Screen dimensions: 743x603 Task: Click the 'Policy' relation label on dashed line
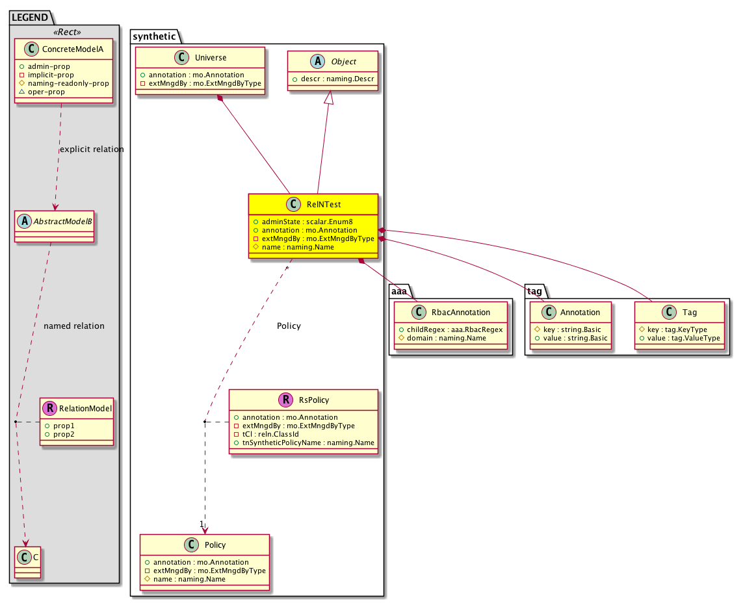[289, 326]
